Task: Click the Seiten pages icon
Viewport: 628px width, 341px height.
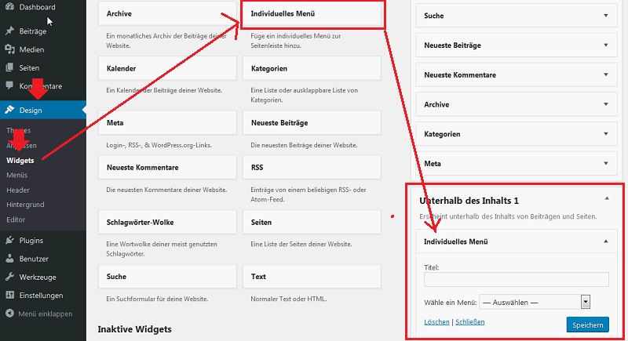Action: (9, 67)
